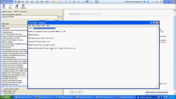
Task: Open the Contents tab in help viewer
Action: pos(4,12)
